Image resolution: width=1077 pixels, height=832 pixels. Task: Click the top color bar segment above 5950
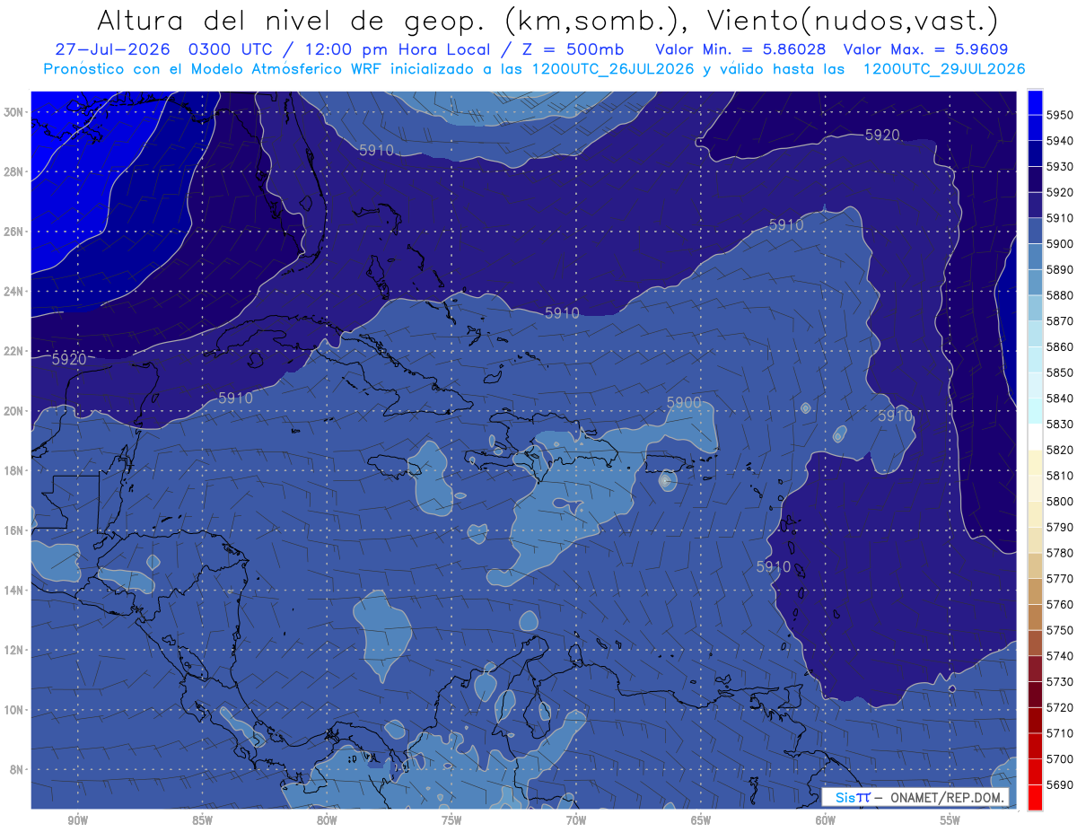[1035, 102]
